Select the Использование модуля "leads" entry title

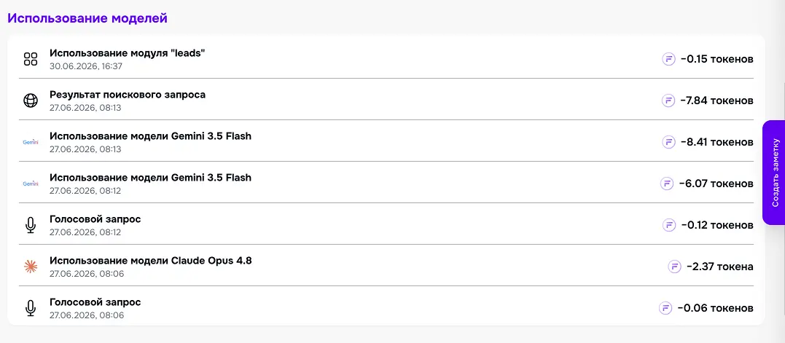coord(128,53)
